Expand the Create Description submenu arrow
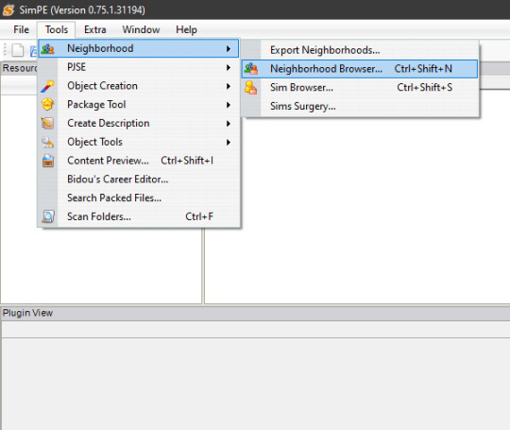Screen dimensions: 510x430 [x=229, y=124]
